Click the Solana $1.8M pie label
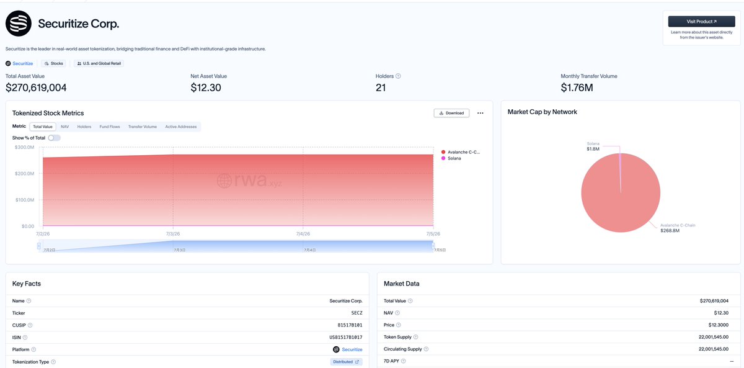 pos(593,146)
